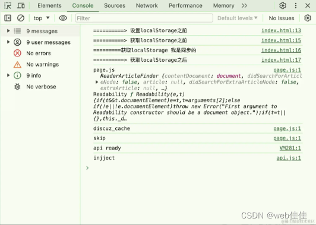Click the console prompt input line

(x=194, y=168)
